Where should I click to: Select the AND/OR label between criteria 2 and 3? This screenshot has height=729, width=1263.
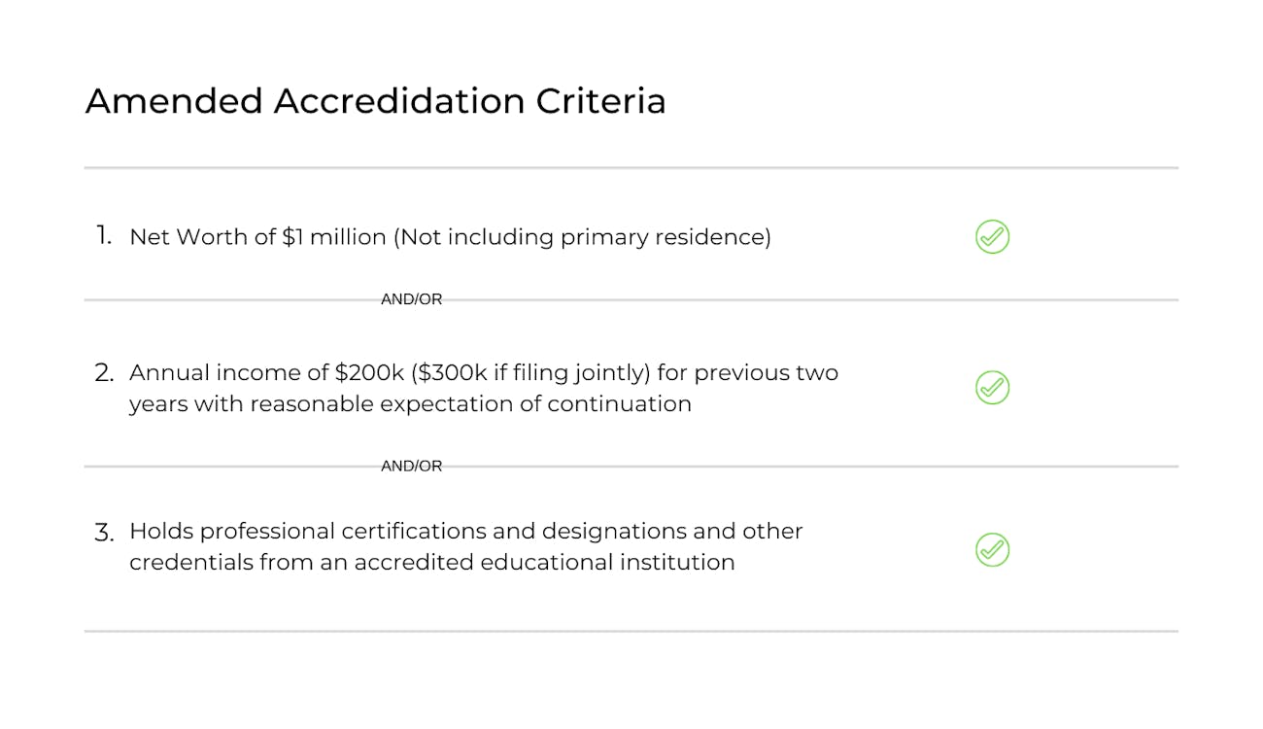[411, 466]
